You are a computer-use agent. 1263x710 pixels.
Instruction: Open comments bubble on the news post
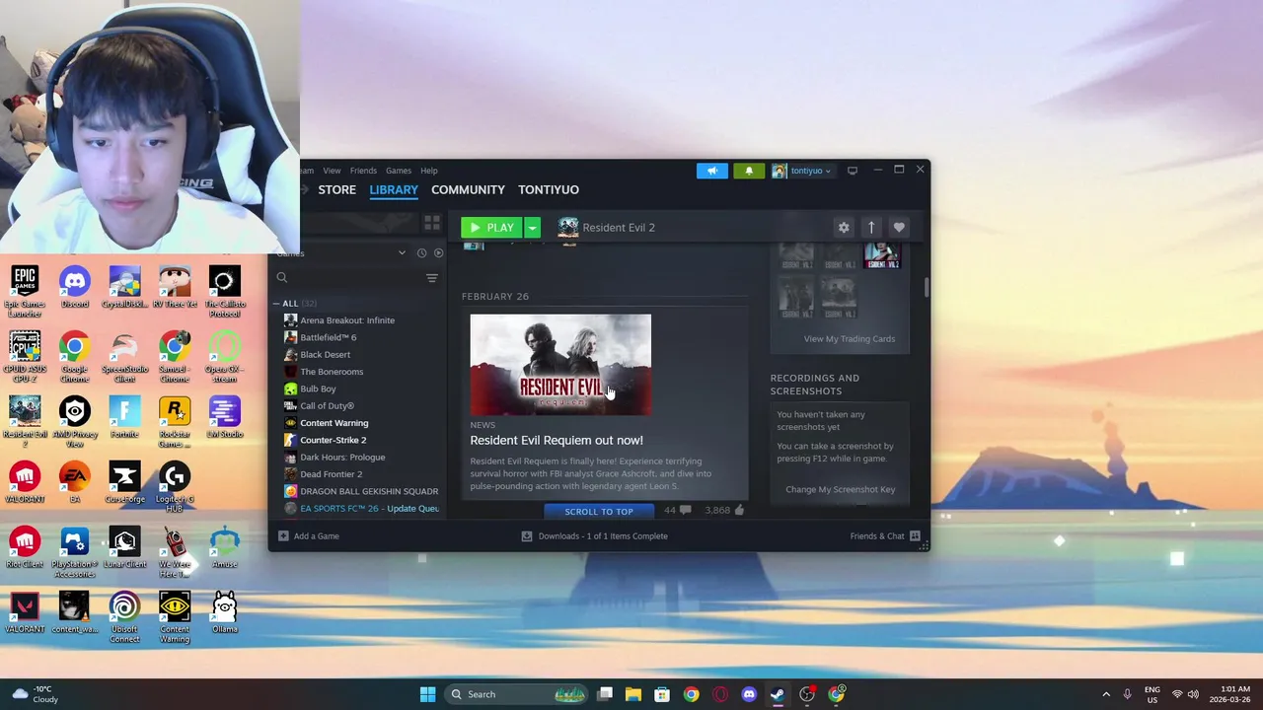pyautogui.click(x=685, y=511)
